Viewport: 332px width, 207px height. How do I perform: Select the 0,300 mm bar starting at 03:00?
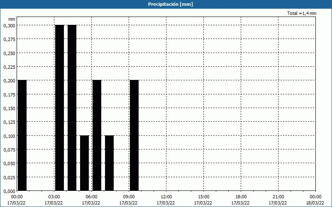(x=59, y=108)
